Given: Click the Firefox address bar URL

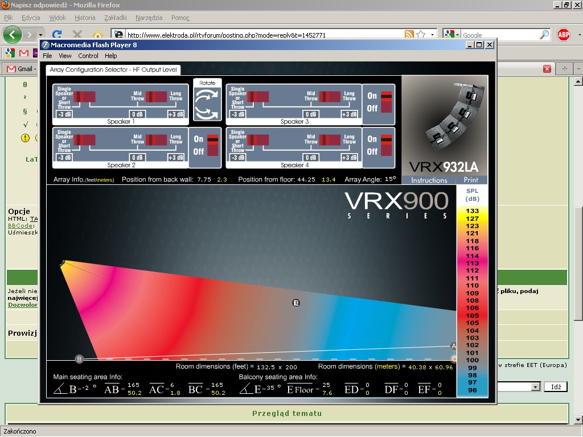Looking at the screenshot, I should tap(227, 35).
